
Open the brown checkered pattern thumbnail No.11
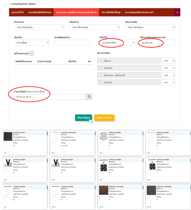pyautogui.click(x=103, y=190)
